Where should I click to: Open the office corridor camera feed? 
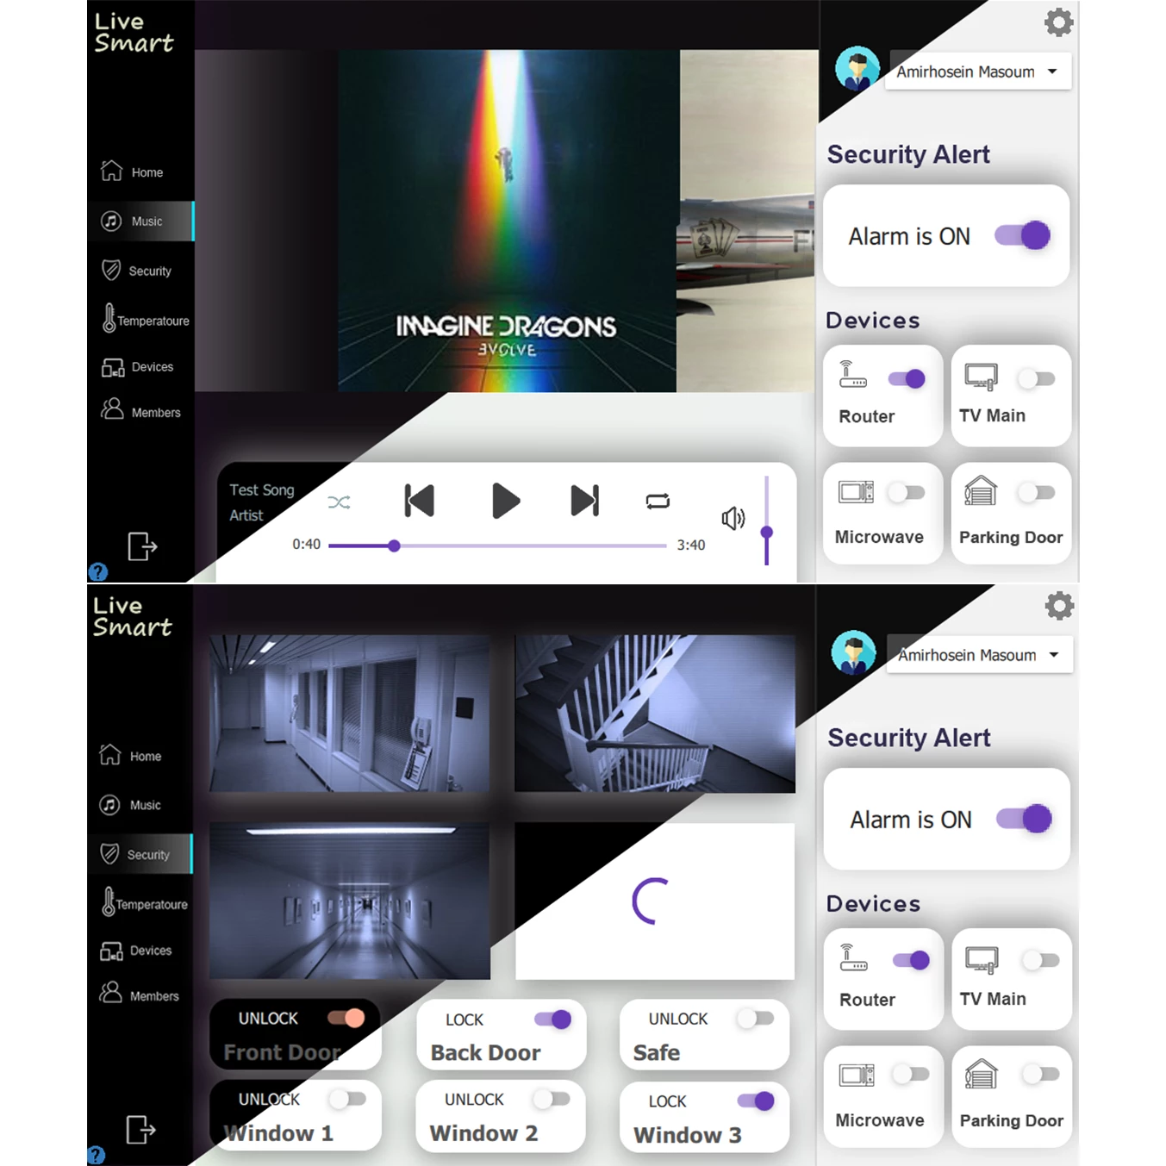pos(349,714)
